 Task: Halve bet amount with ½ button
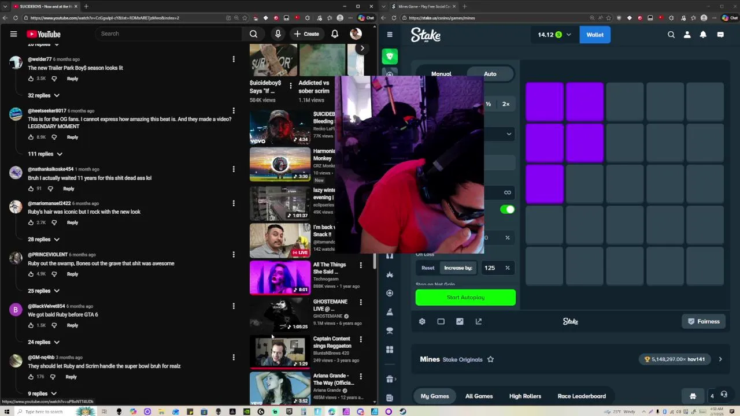click(x=489, y=104)
